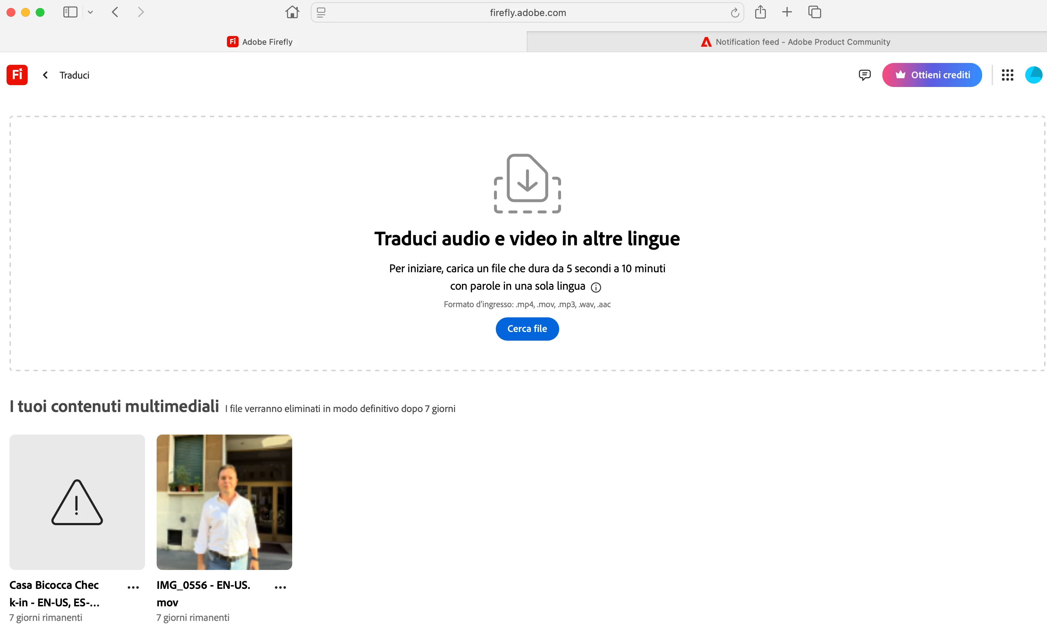The height and width of the screenshot is (634, 1047).
Task: Open more options for Casa Bicocca Check-in
Action: [x=133, y=587]
